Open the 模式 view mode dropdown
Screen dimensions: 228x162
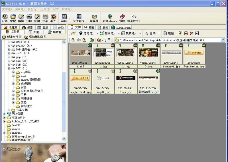click(x=131, y=34)
